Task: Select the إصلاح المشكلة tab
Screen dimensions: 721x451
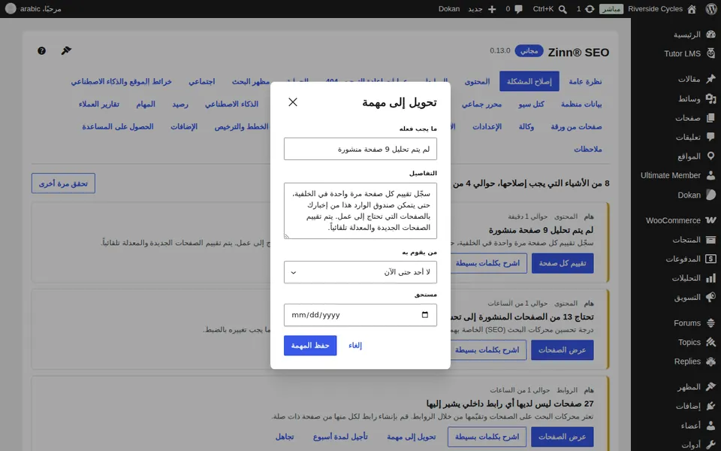Action: click(529, 81)
